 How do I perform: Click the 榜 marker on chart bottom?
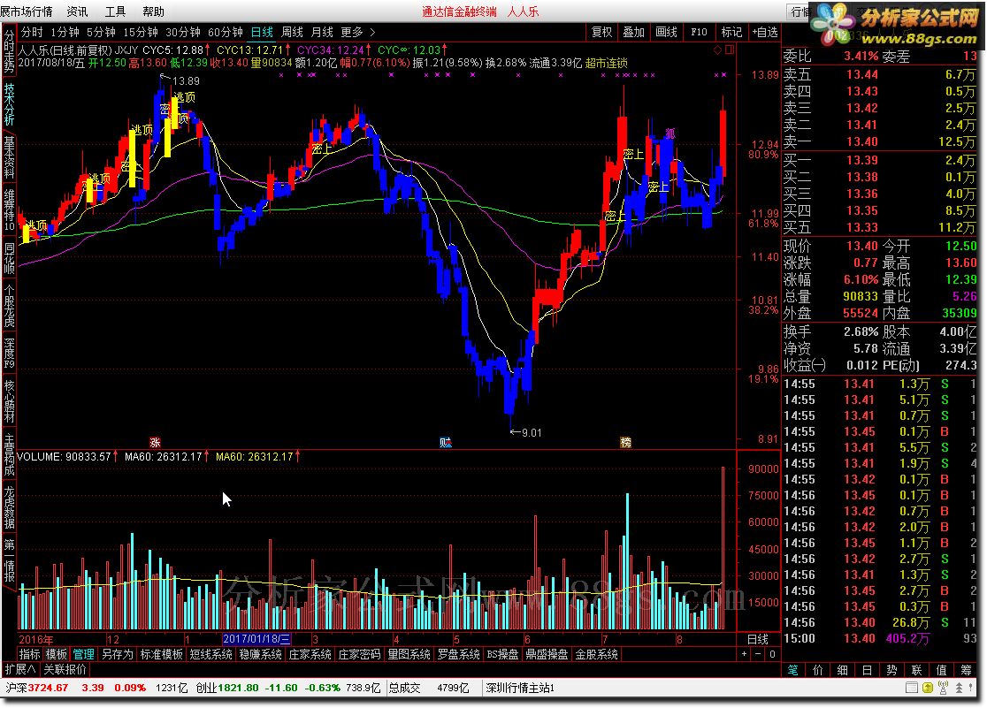point(625,443)
